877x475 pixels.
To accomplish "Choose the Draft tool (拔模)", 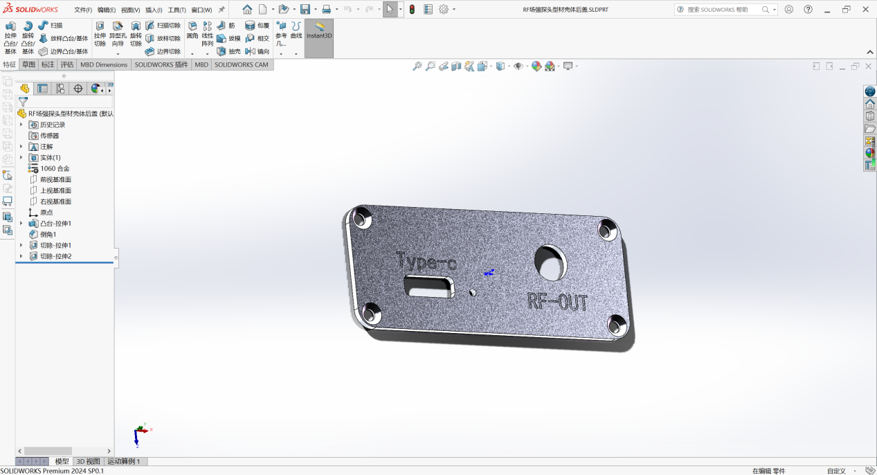I will [x=229, y=38].
